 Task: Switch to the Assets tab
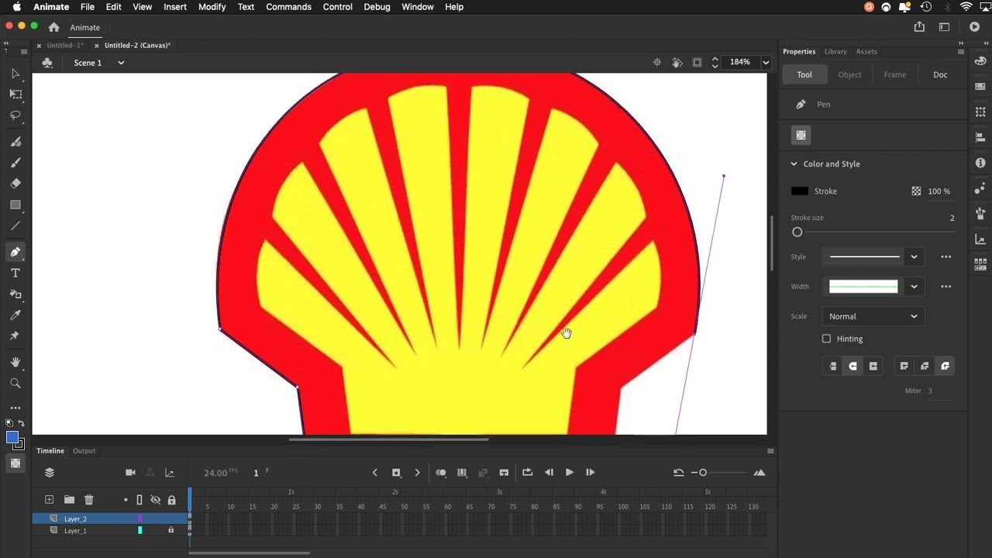pyautogui.click(x=866, y=52)
